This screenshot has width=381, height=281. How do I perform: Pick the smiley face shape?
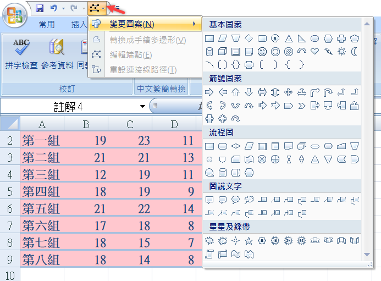pos(262,52)
